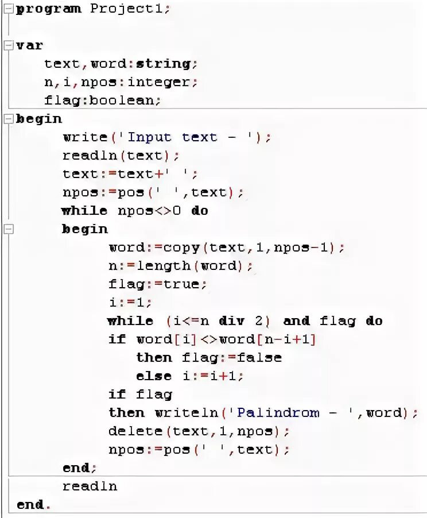Click the 'flag:=true;' line
This screenshot has height=518, width=427.
[x=158, y=284]
